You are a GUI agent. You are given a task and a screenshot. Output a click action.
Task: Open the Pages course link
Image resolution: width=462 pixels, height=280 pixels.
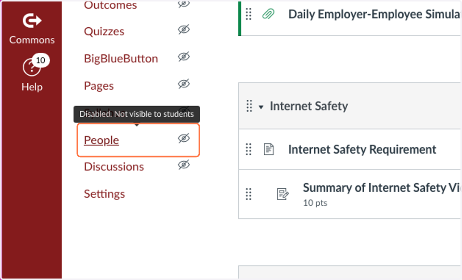[99, 86]
